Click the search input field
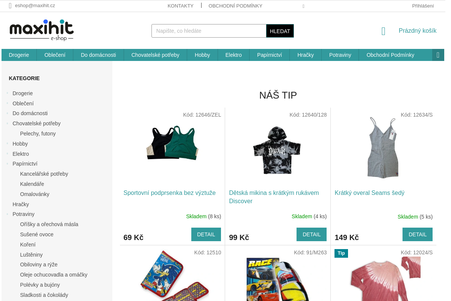Screen dimensions: 451x301 pyautogui.click(x=209, y=31)
